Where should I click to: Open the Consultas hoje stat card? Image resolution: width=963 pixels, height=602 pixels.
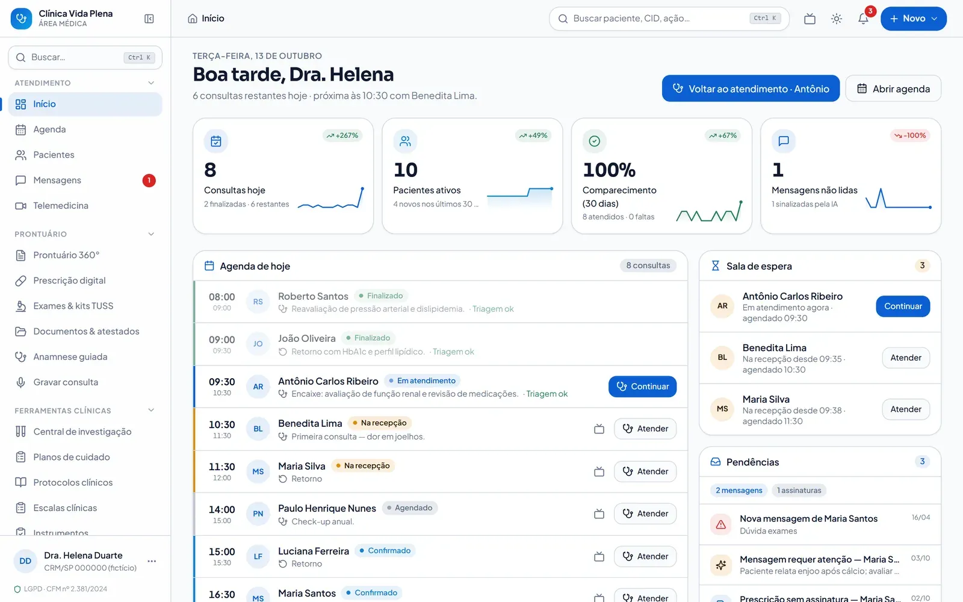pos(283,176)
